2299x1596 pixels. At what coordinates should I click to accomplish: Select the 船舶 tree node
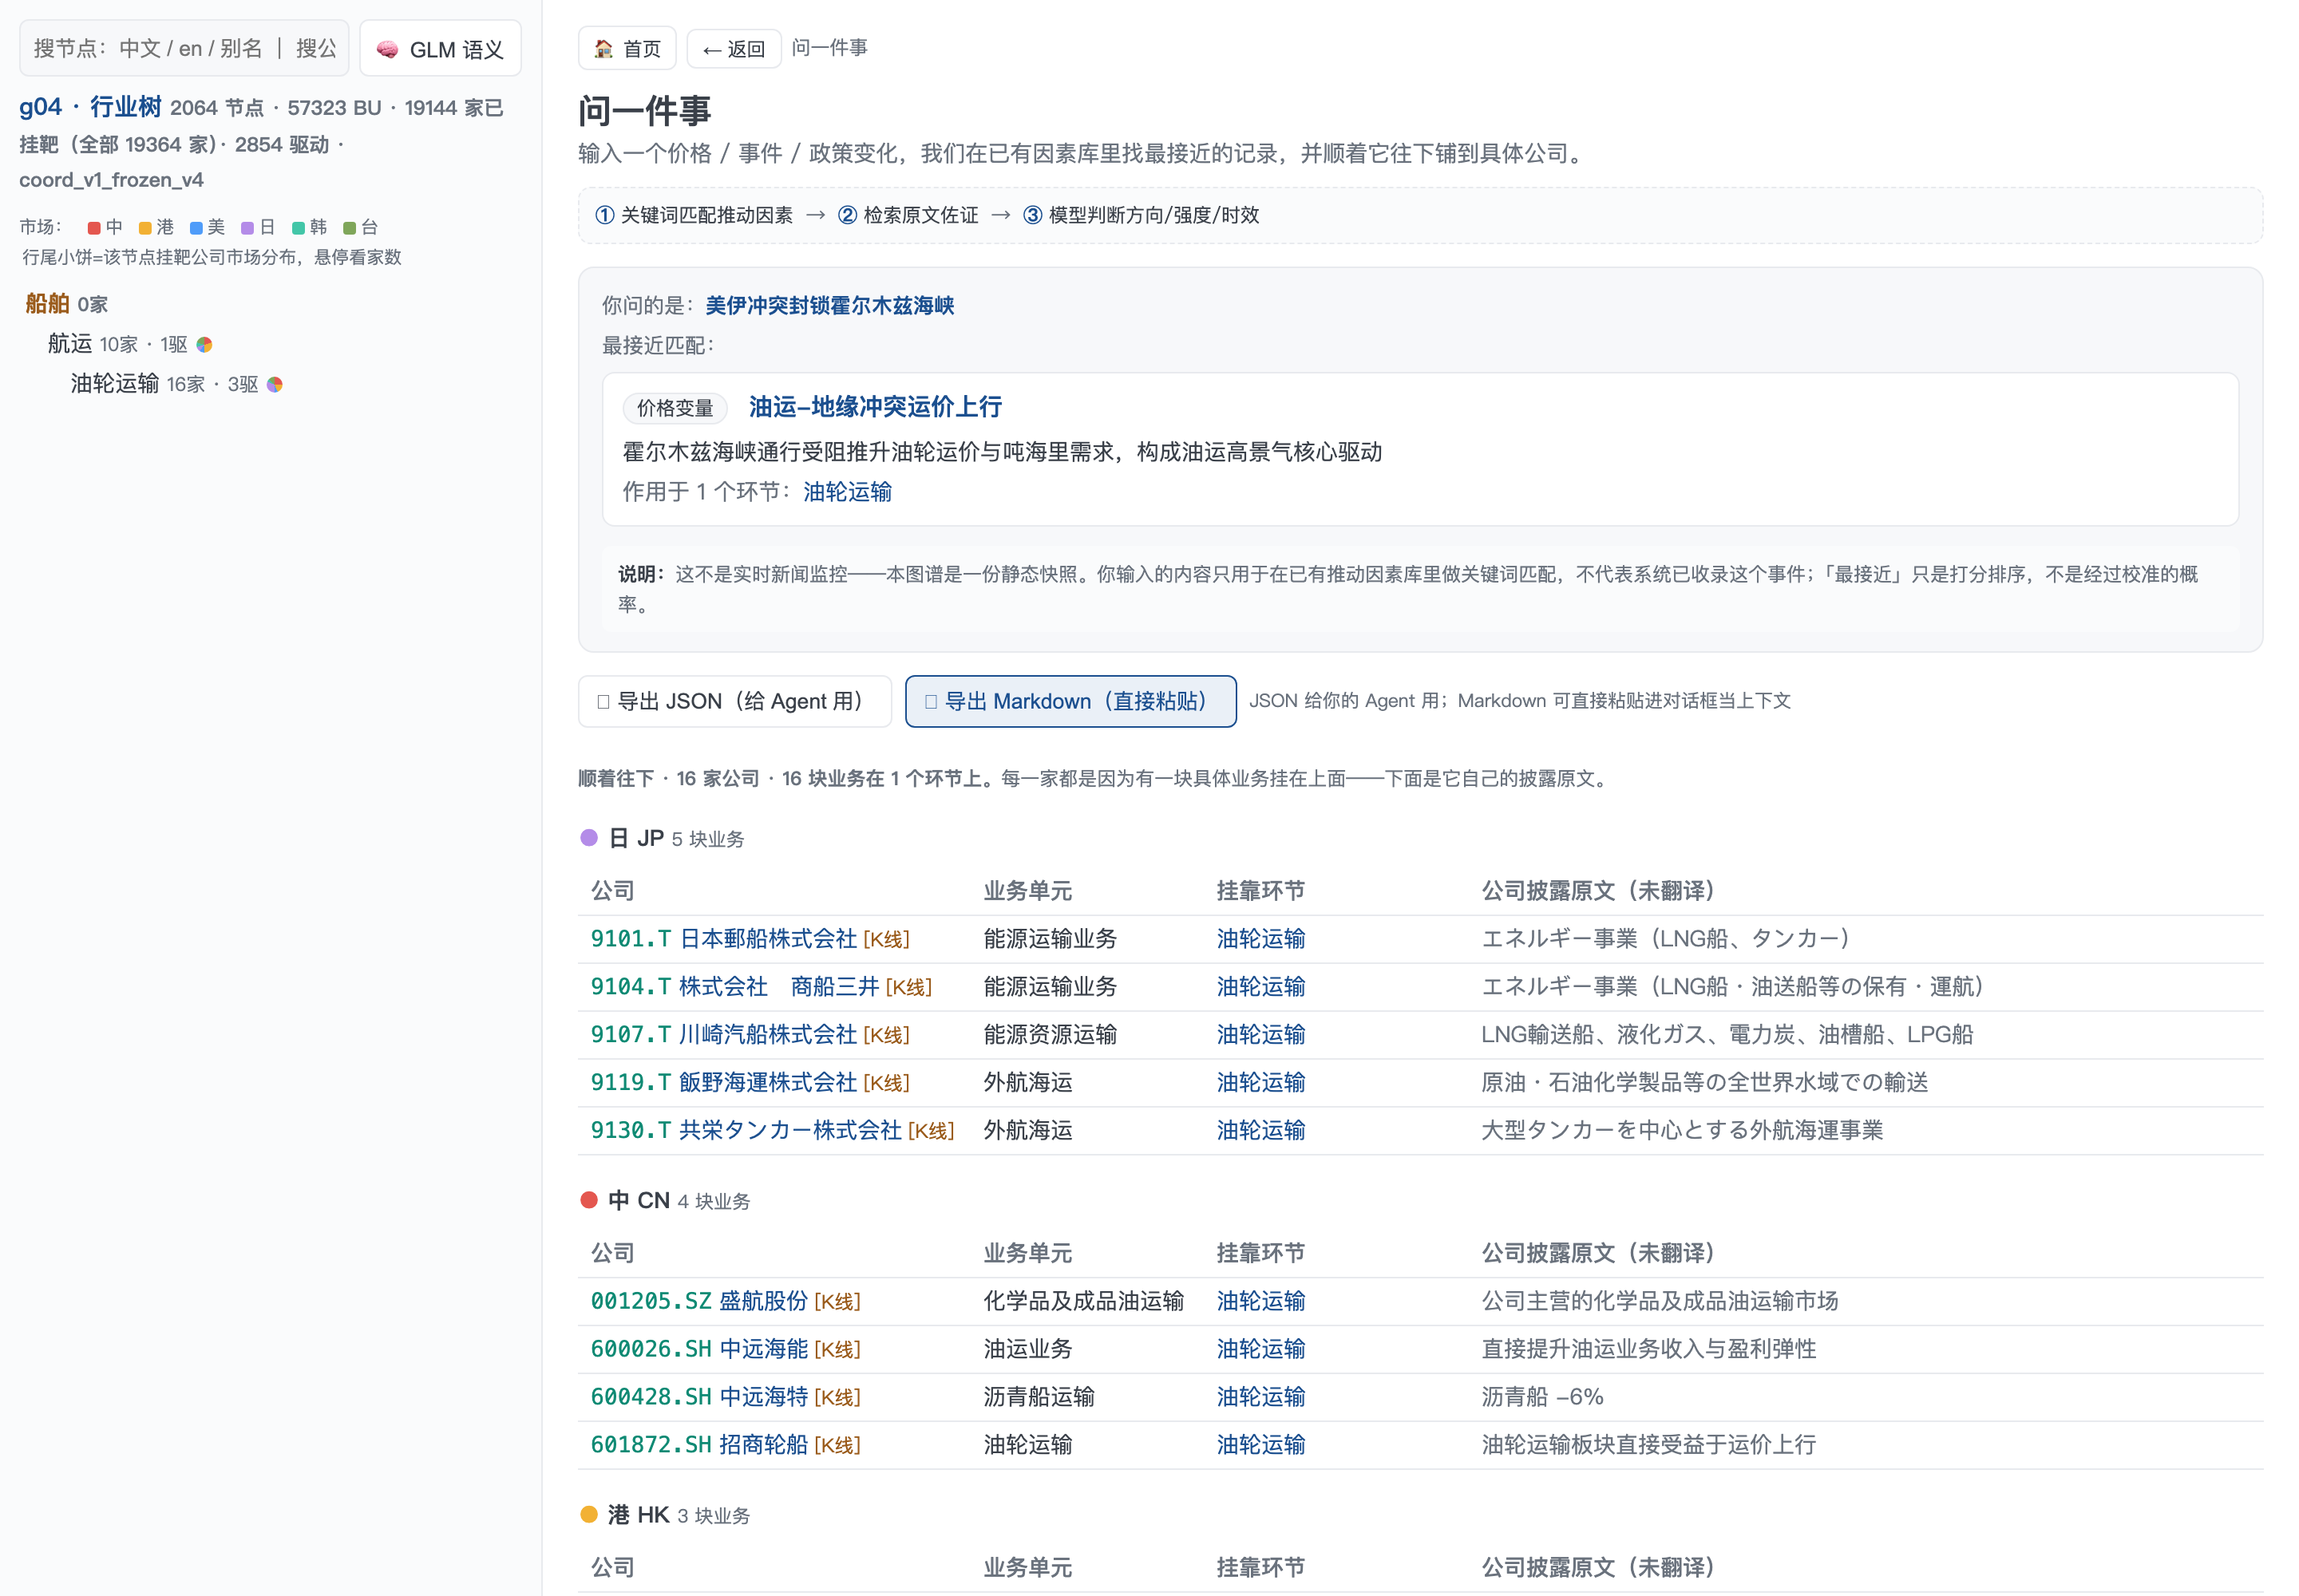pos(47,303)
